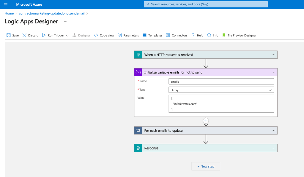Click the search magnifier icon in top bar
The width and height of the screenshot is (304, 177).
click(147, 4)
